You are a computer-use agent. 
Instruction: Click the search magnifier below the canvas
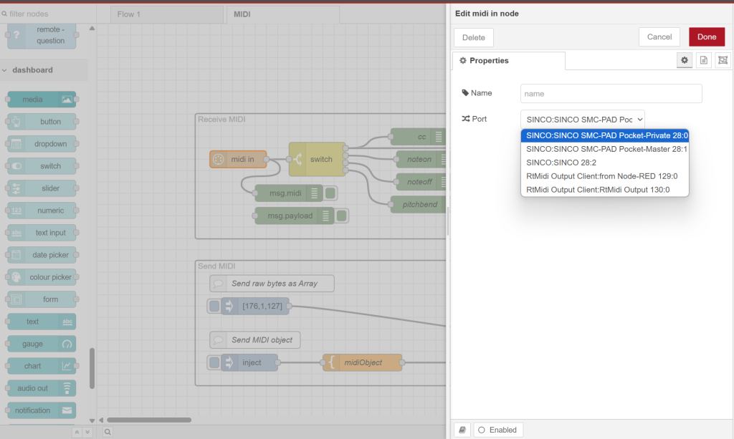(108, 432)
